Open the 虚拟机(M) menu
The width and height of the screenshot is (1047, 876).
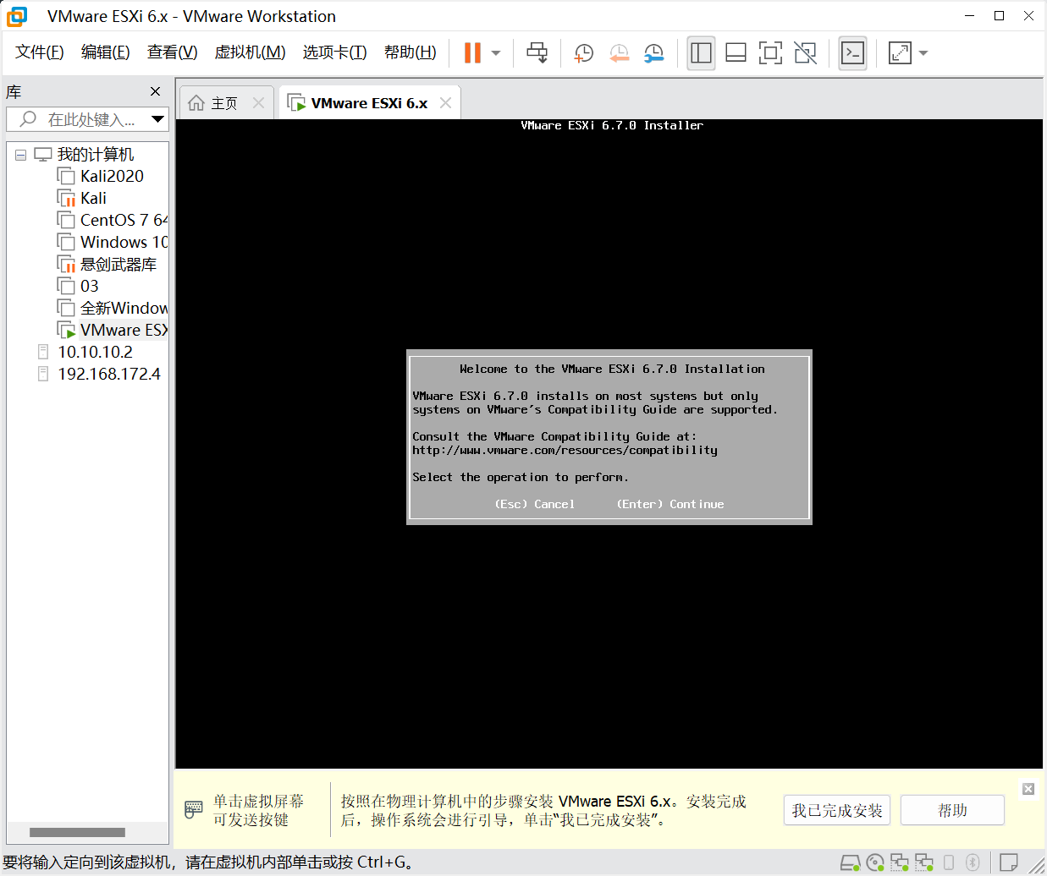tap(250, 52)
